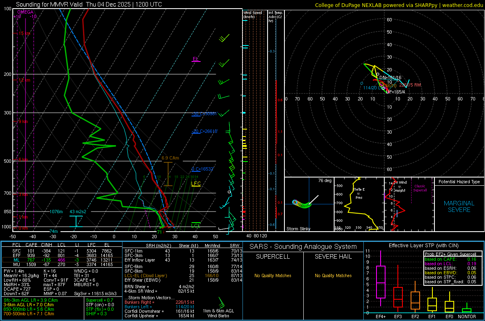Click the red '12 km' height marker
485x321 pixels.
tap(25, 80)
